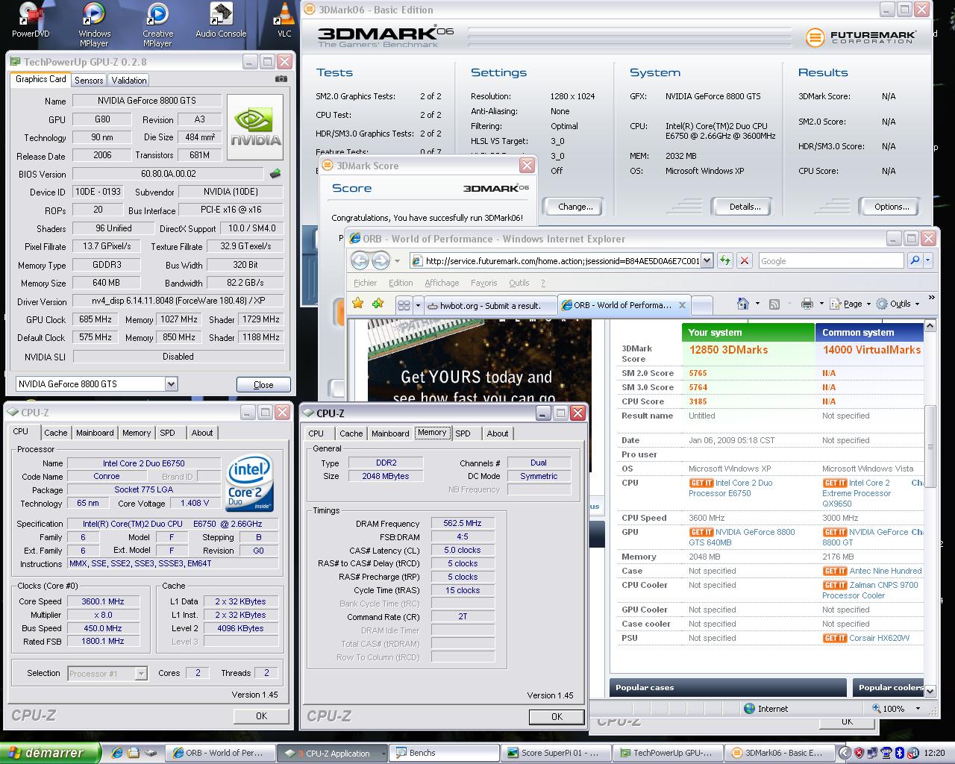
Task: Open Mainboard tab in left CPU-Z window
Action: pyautogui.click(x=95, y=433)
